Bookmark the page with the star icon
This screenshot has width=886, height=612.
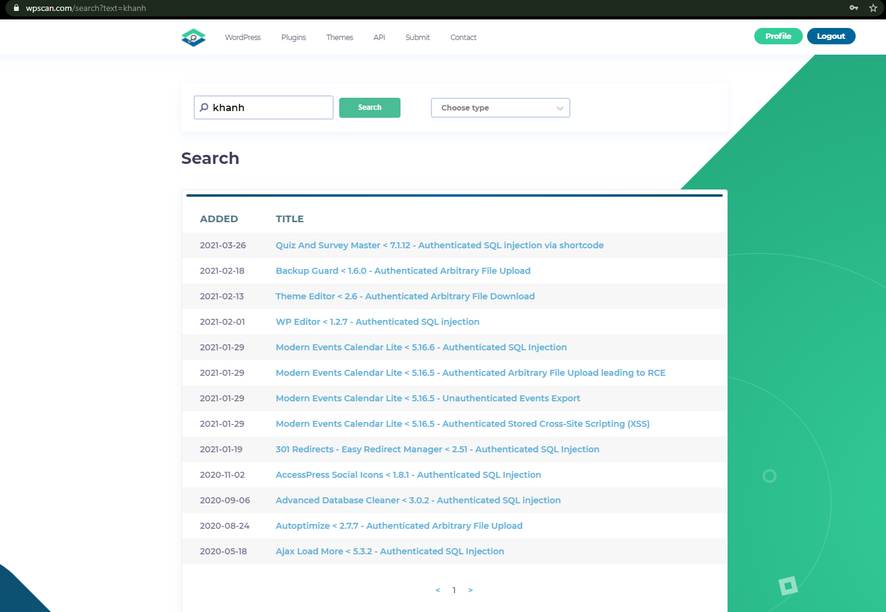click(x=873, y=8)
